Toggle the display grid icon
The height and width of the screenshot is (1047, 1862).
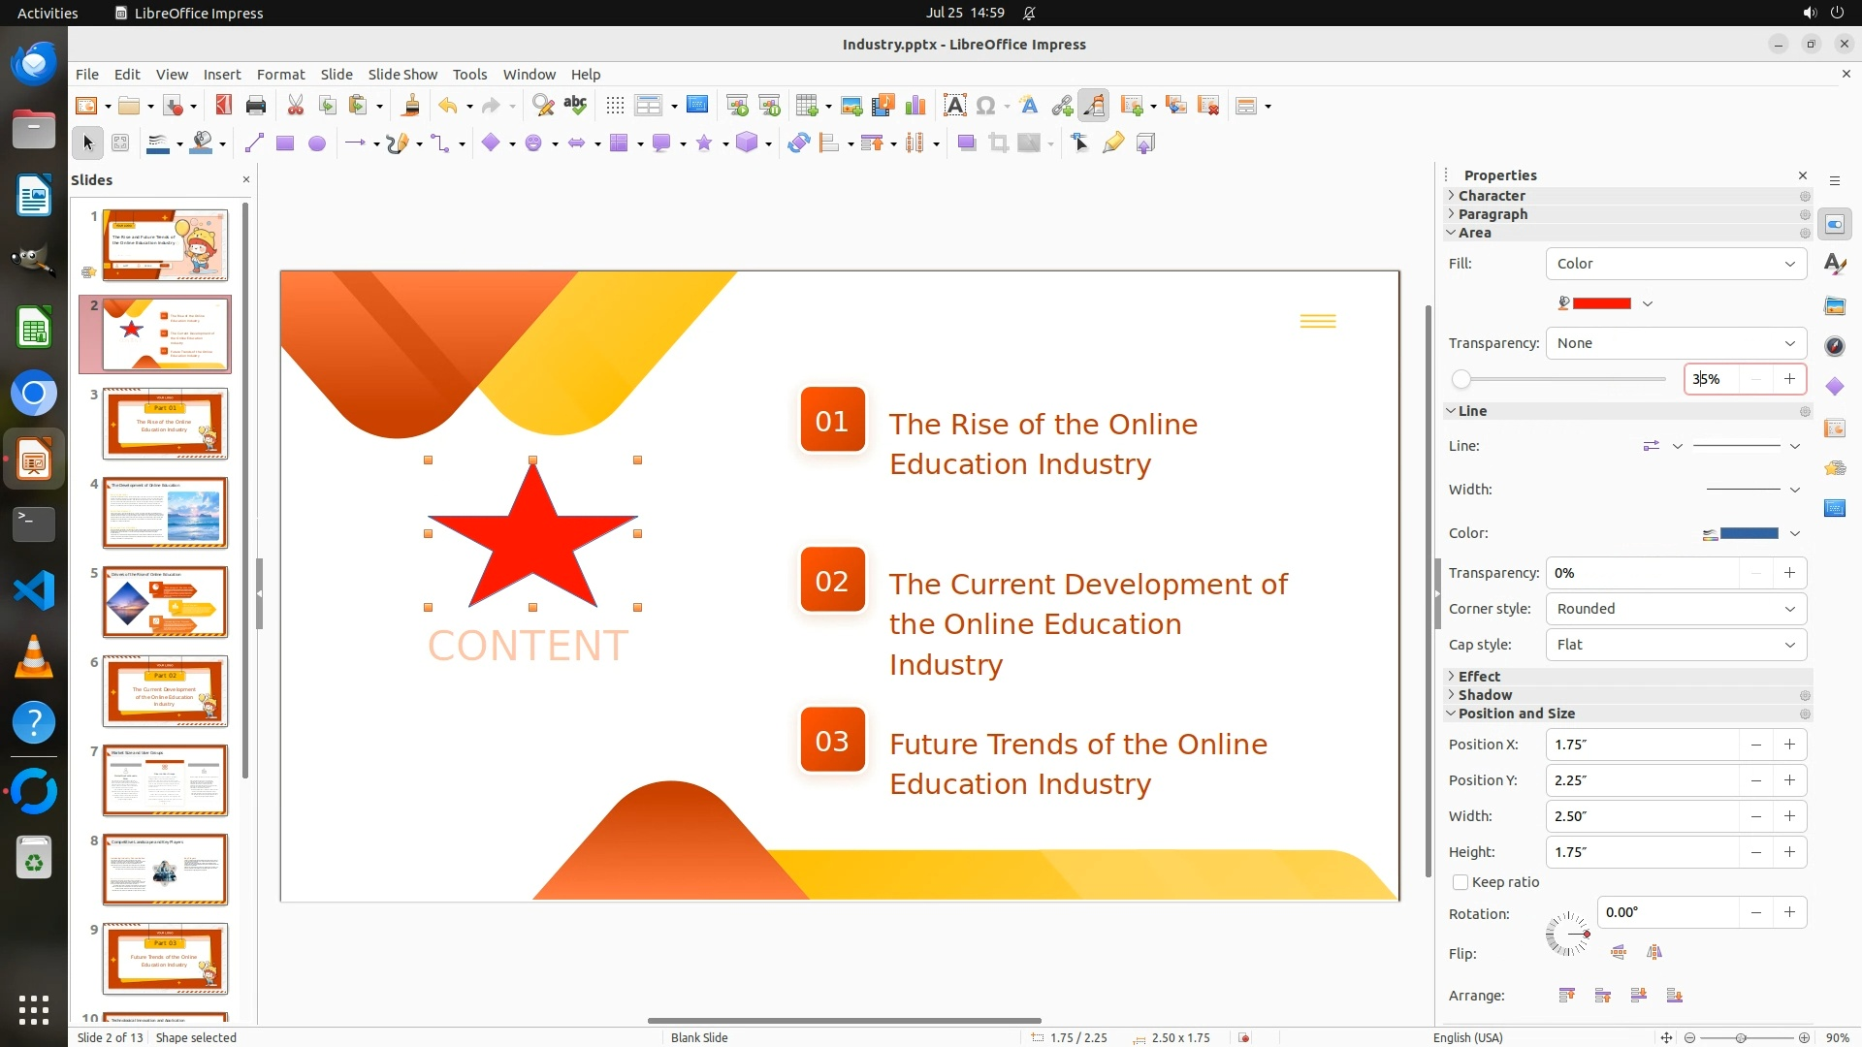[615, 106]
